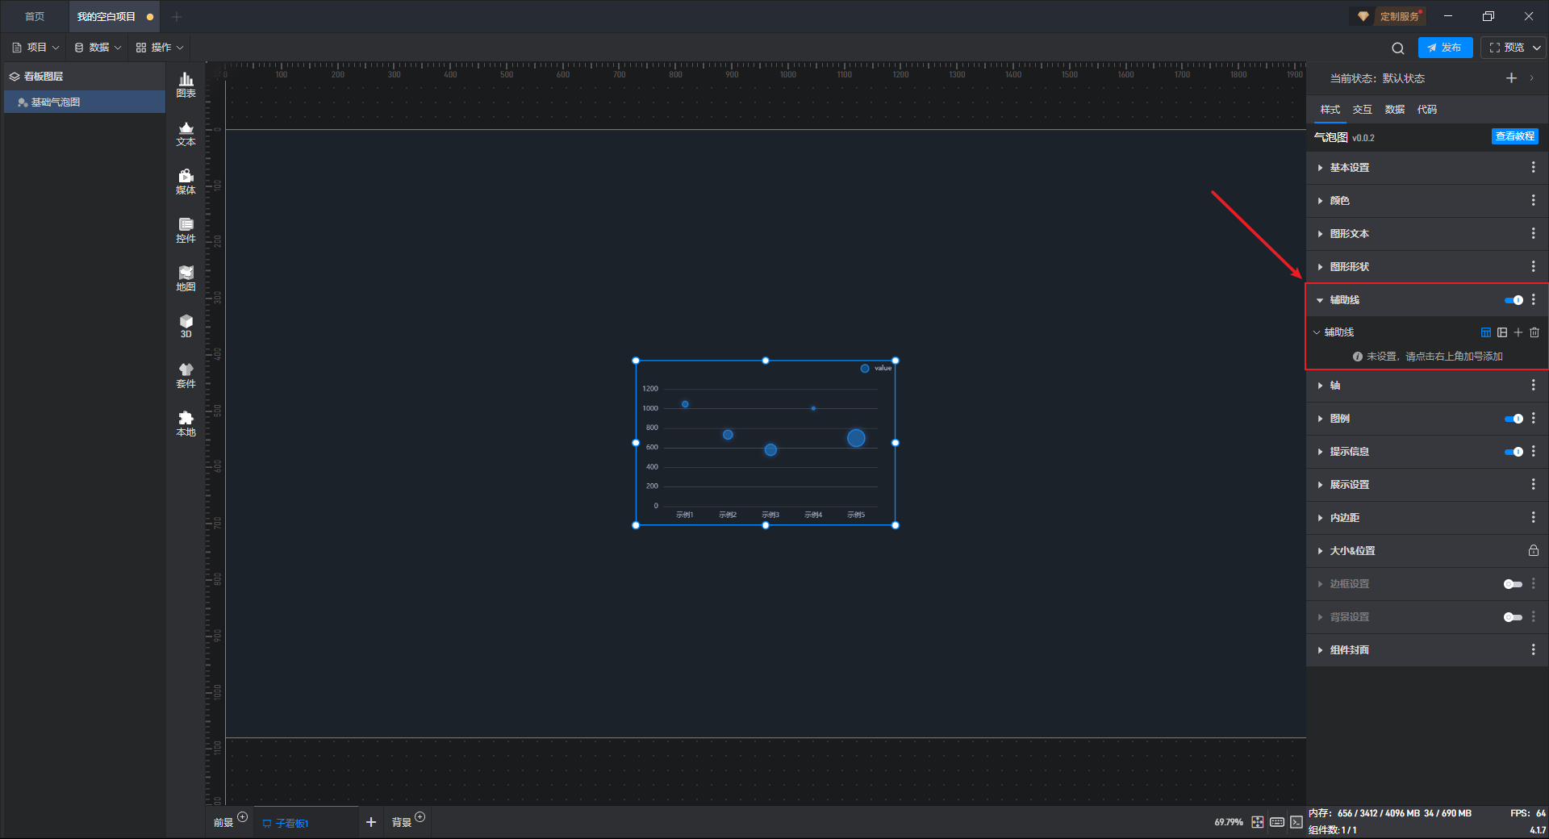Screen dimensions: 1549x839
Task: Click the fit-to-screen icon in status bar
Action: click(1258, 822)
